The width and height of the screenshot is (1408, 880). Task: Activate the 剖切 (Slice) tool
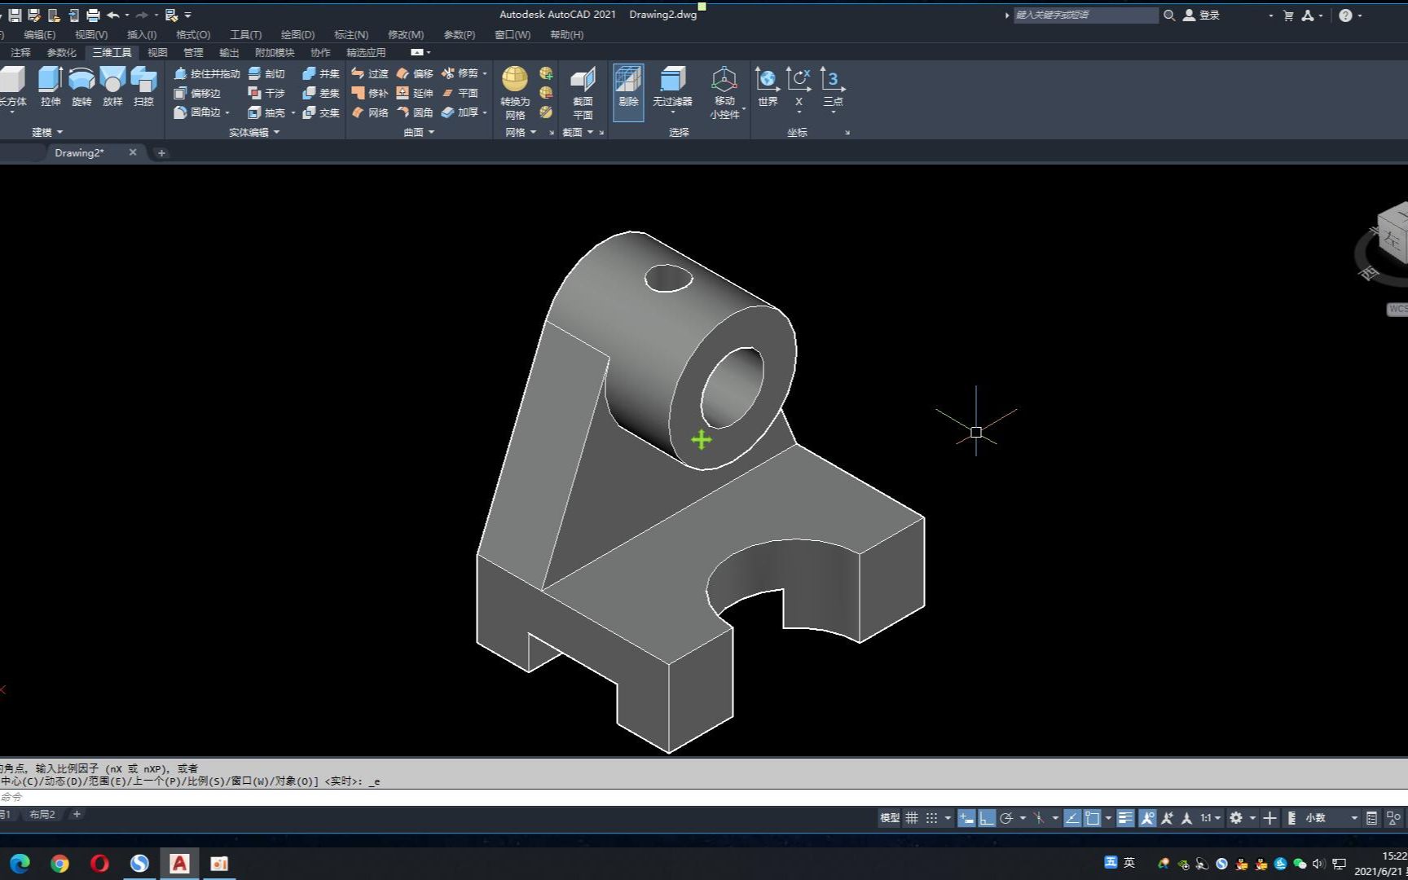266,73
